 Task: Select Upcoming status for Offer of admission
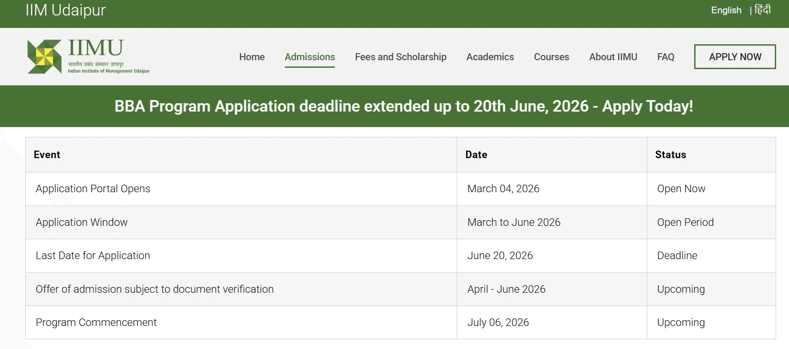711,289
